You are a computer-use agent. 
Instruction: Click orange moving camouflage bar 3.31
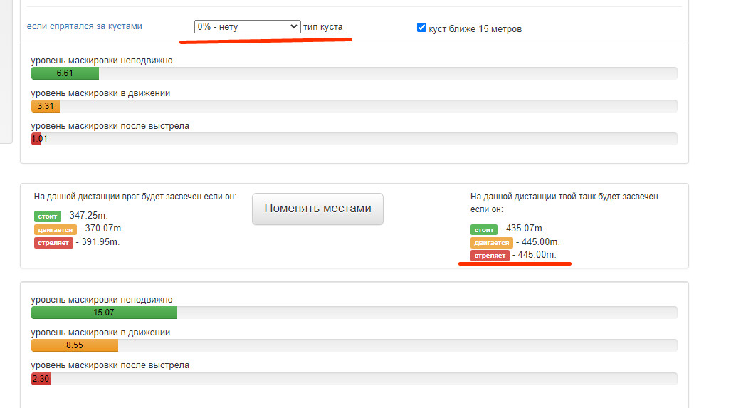46,106
